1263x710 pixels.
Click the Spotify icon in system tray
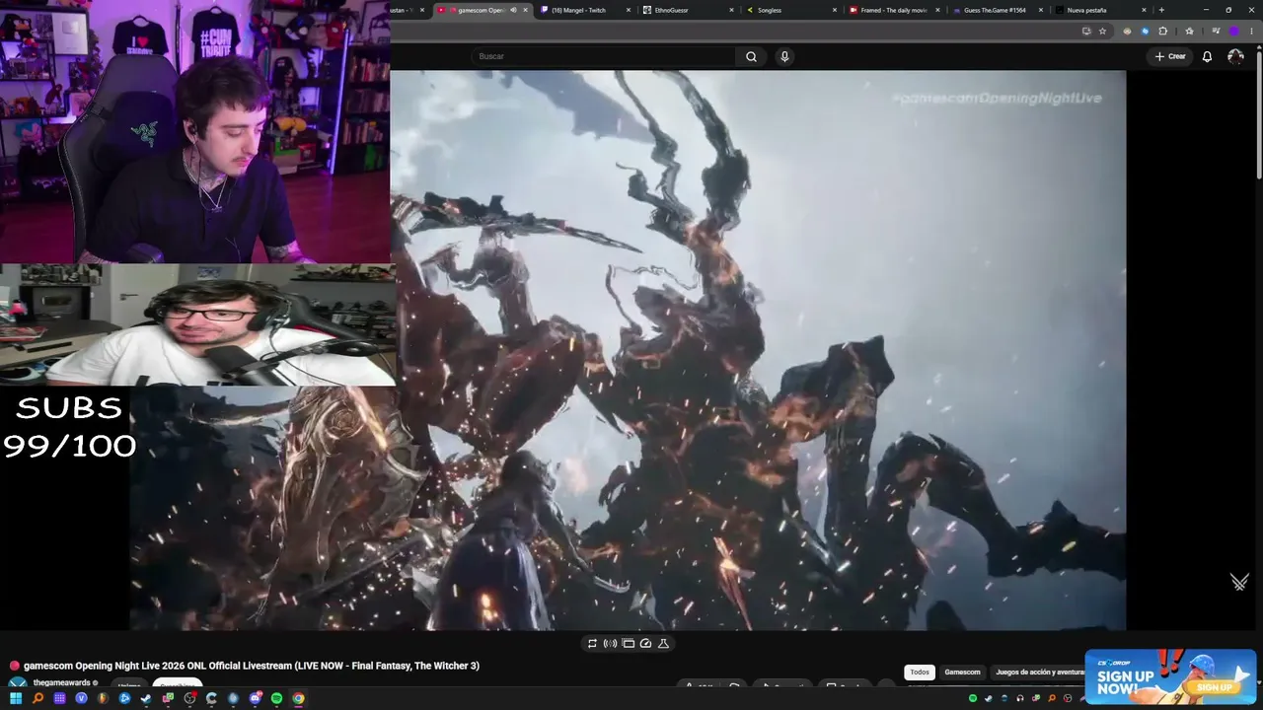[x=973, y=698]
